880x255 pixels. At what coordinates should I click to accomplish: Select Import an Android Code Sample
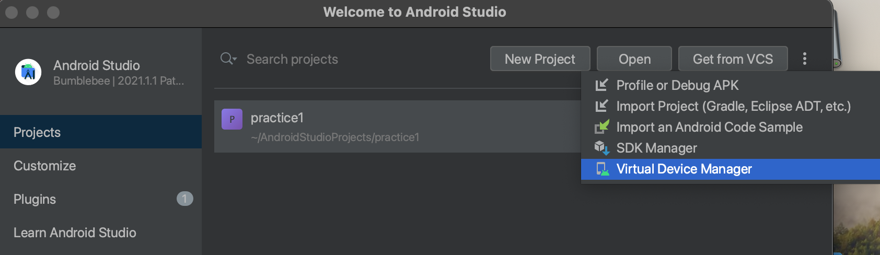coord(709,127)
